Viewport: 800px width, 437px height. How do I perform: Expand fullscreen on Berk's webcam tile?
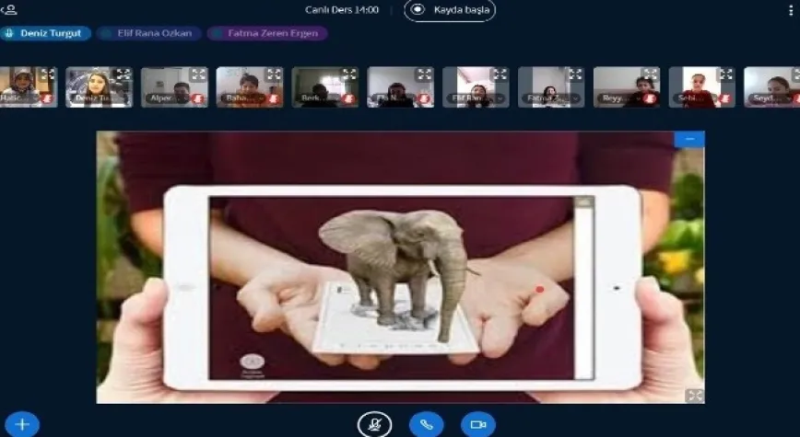click(349, 75)
